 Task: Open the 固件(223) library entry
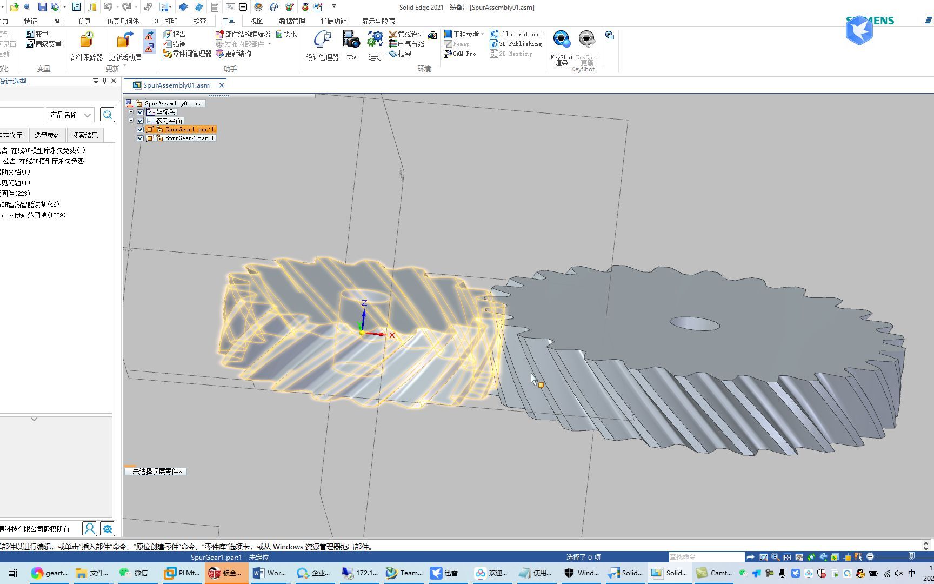click(x=15, y=194)
